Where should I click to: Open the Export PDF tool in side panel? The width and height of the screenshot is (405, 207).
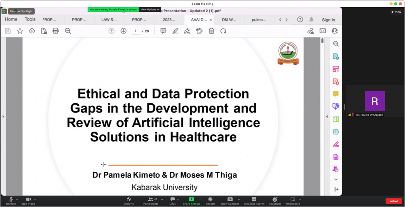(x=336, y=57)
